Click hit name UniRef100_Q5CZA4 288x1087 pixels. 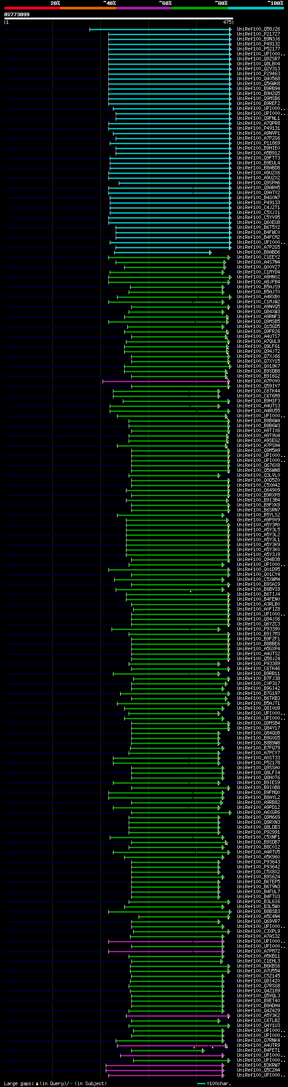click(x=258, y=1070)
